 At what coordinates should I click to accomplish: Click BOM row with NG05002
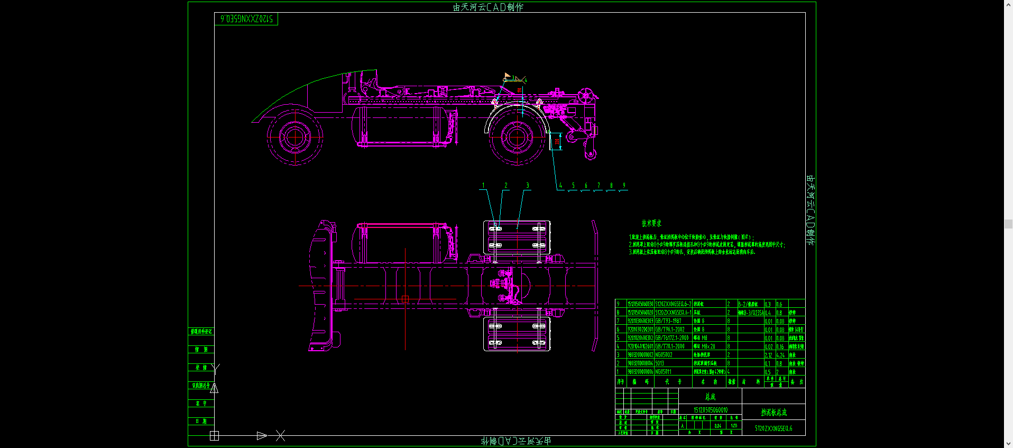[x=664, y=355]
